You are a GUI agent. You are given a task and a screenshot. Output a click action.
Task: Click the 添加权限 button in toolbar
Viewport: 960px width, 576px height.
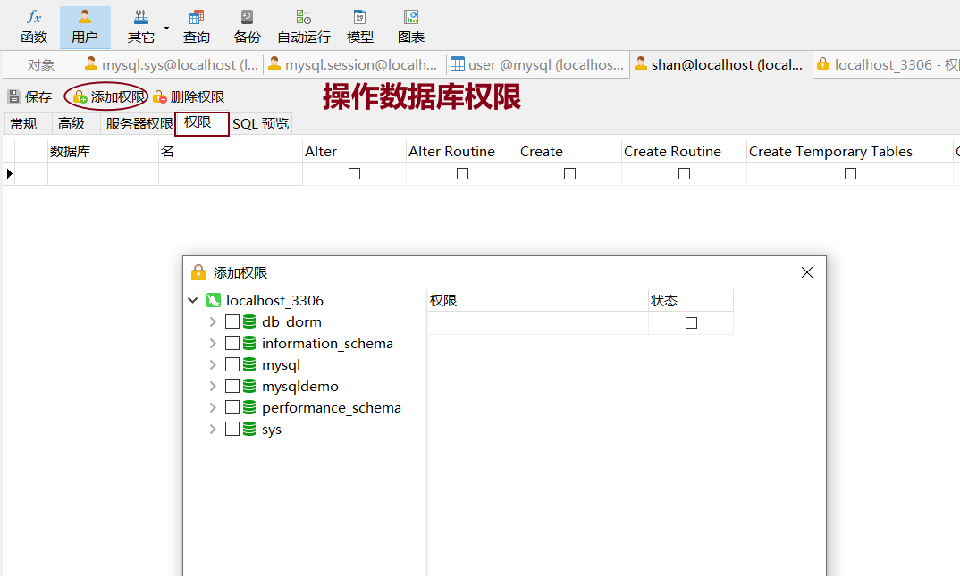point(108,96)
